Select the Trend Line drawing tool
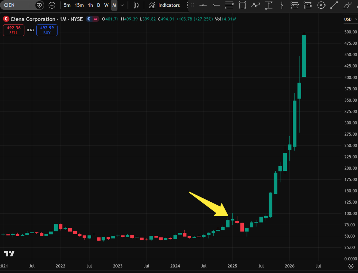The image size is (358, 273). [334, 5]
